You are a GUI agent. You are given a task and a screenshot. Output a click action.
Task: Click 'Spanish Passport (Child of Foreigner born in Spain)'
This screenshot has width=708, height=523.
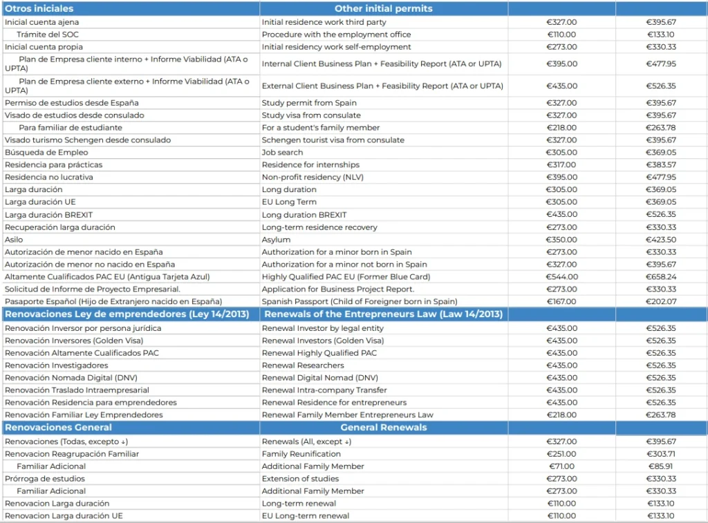tap(360, 301)
